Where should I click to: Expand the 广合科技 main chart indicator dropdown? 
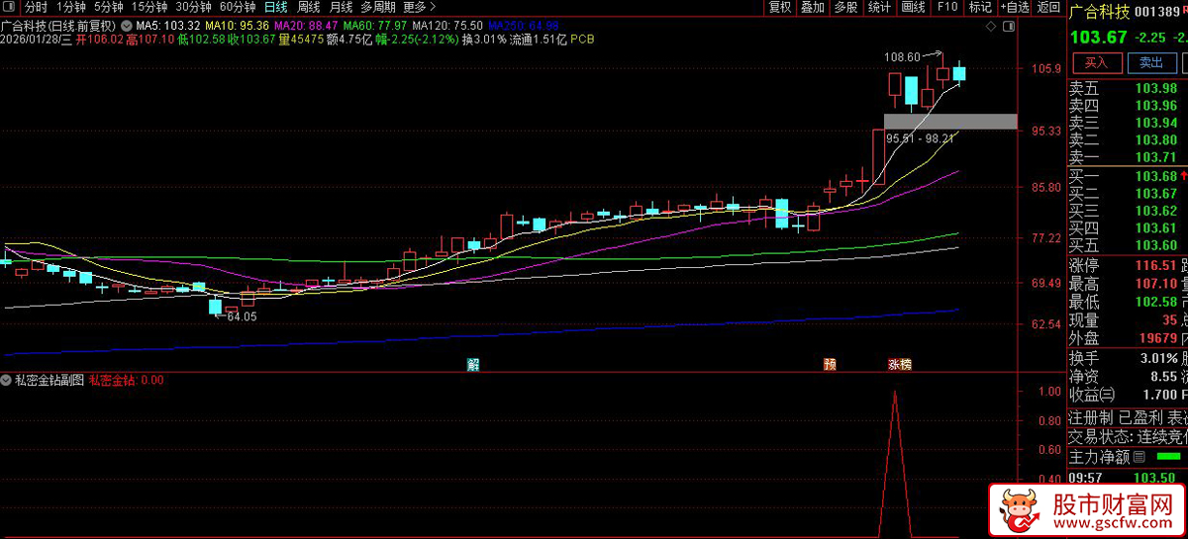coord(126,25)
